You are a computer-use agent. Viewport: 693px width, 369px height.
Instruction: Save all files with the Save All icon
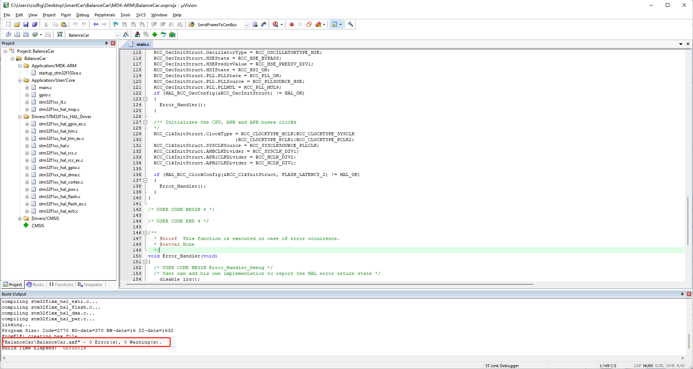pyautogui.click(x=35, y=24)
